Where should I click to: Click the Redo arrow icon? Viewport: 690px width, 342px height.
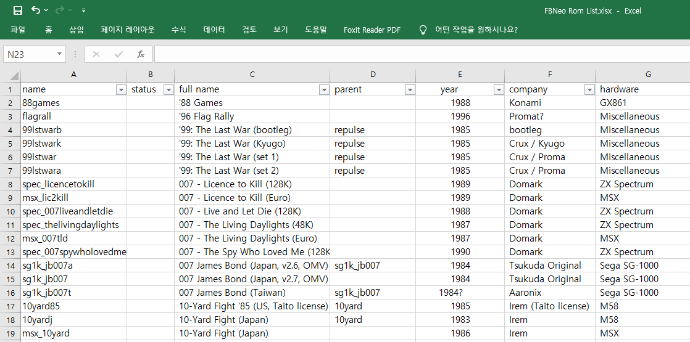click(60, 10)
